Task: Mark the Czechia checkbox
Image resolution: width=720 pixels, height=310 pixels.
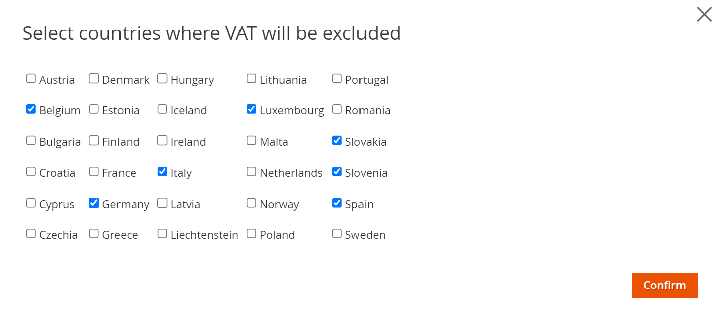Action: pos(31,234)
